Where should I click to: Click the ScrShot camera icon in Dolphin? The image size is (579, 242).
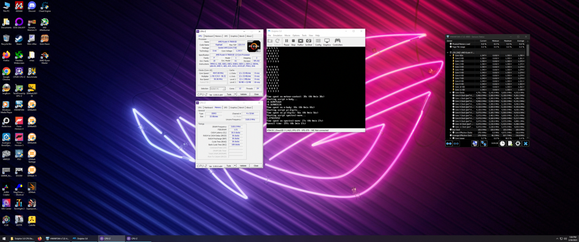coord(308,42)
